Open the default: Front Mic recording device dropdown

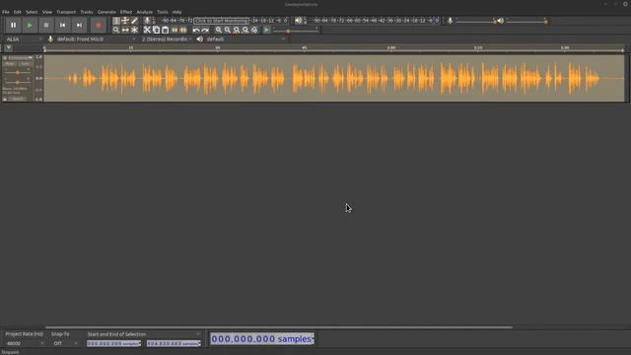click(96, 39)
